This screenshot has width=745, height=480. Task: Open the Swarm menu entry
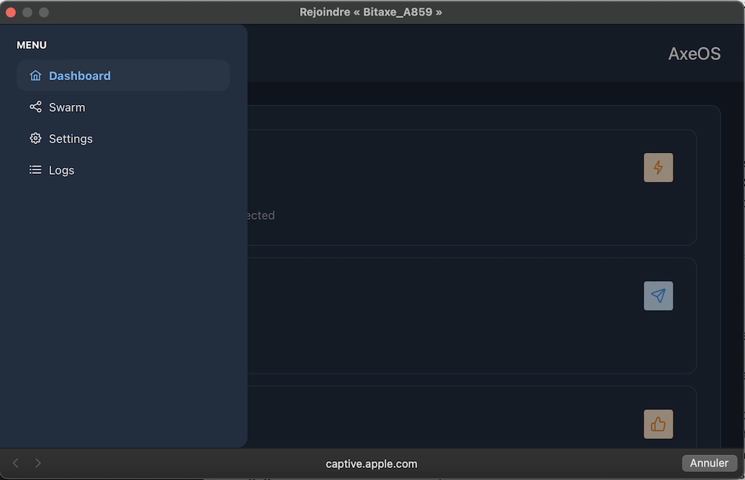click(x=67, y=107)
